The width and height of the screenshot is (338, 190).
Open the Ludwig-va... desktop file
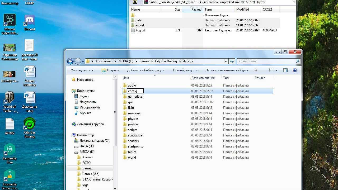tap(10, 76)
